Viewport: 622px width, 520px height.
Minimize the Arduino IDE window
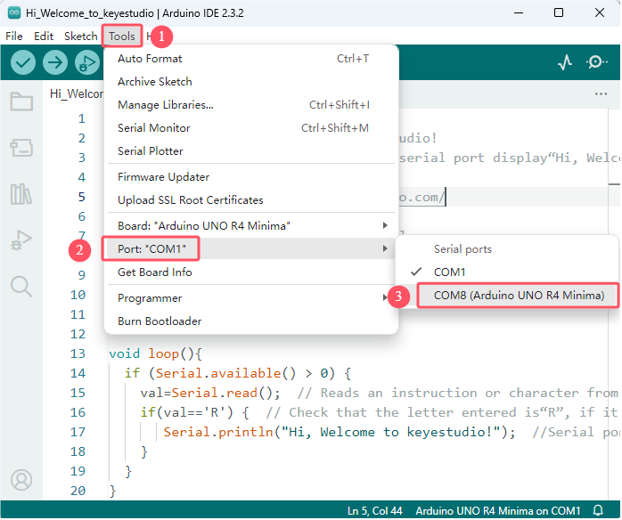coord(520,12)
